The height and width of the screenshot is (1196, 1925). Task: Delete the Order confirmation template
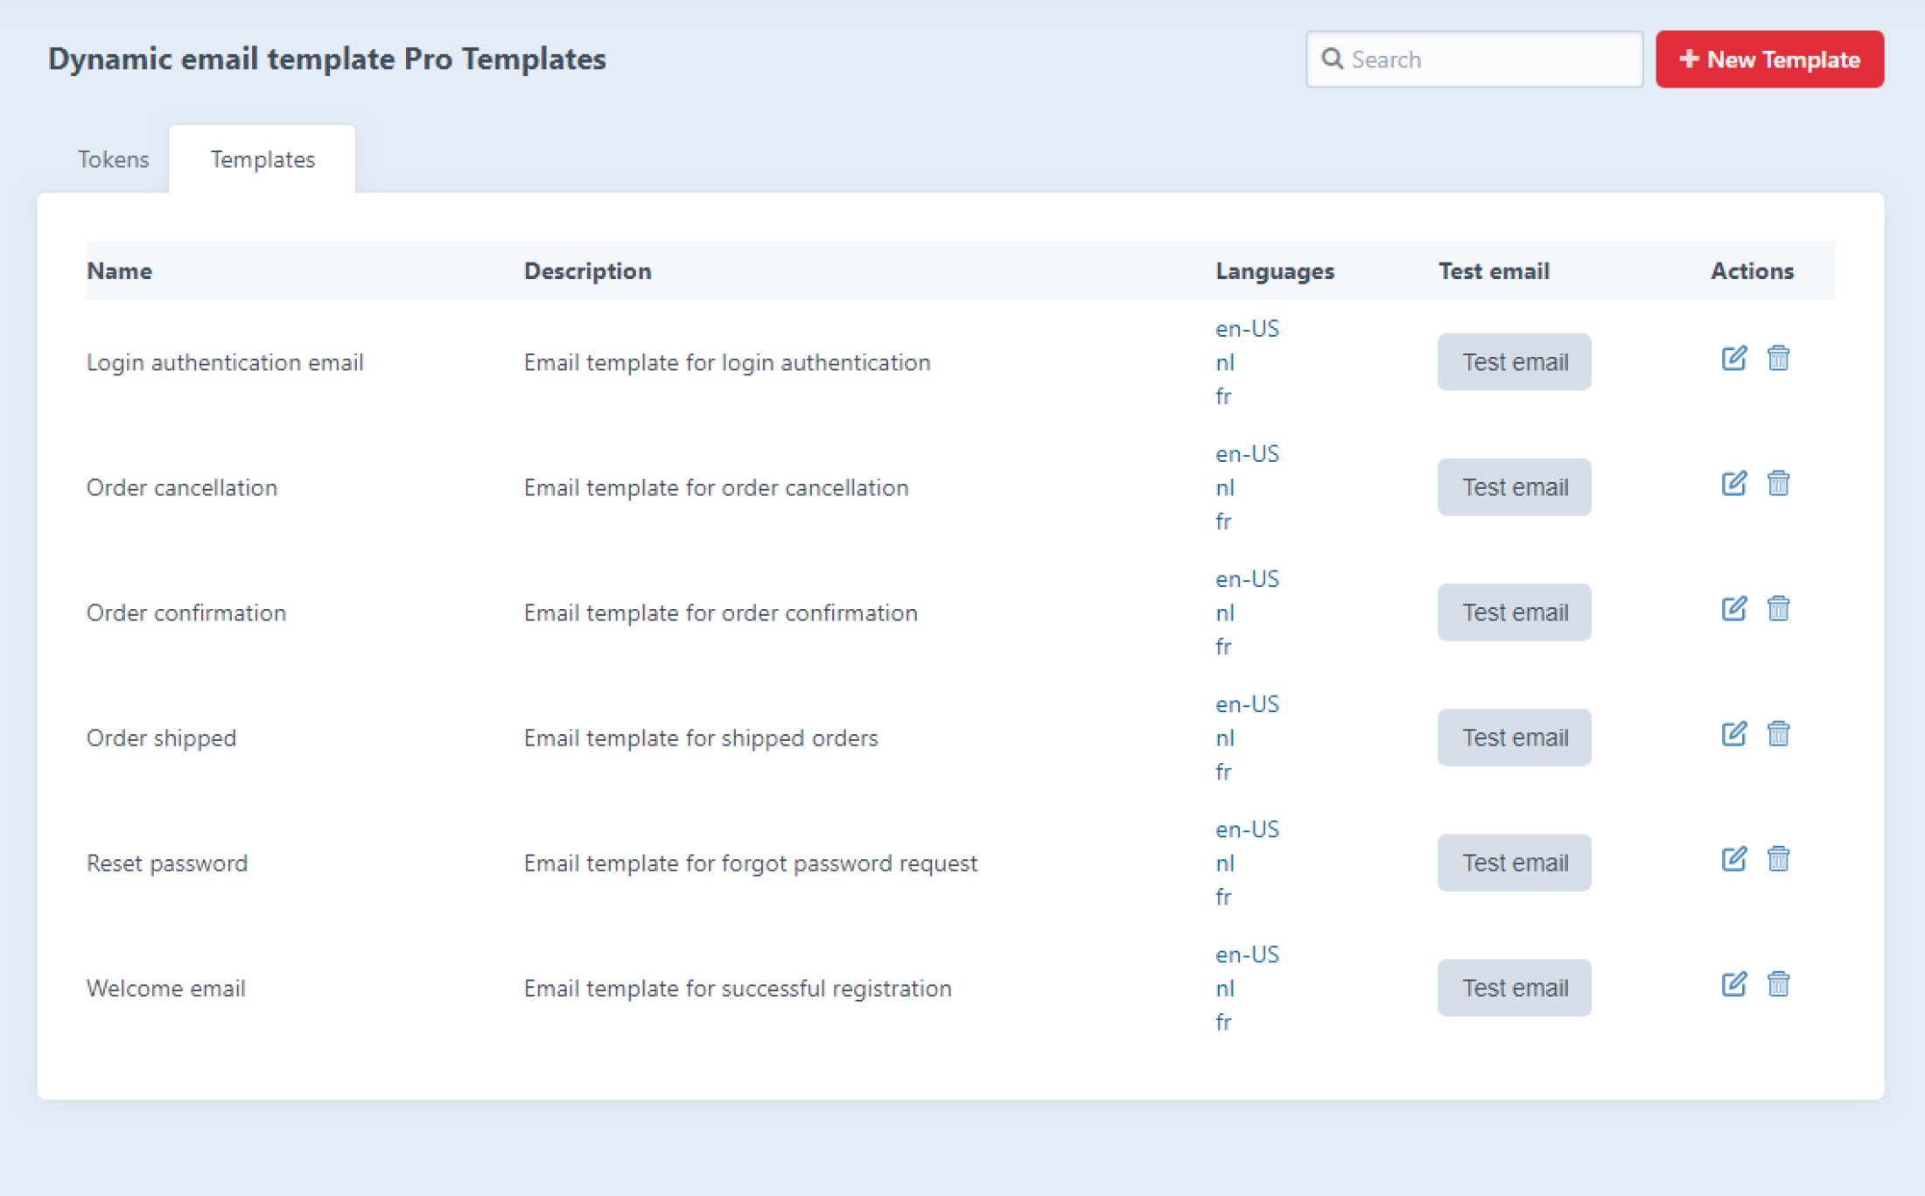pyautogui.click(x=1778, y=609)
